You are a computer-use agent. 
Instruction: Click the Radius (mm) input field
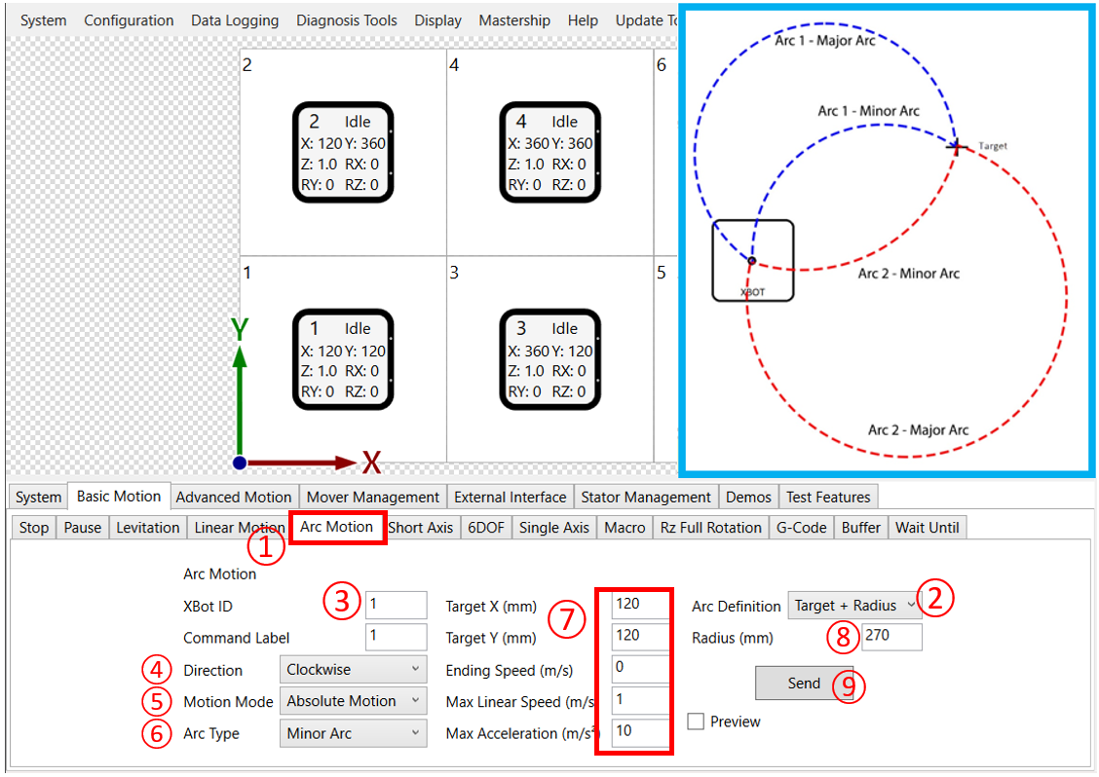(x=889, y=638)
